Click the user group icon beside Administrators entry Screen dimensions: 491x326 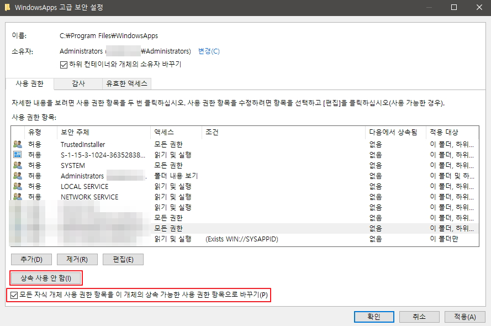point(18,176)
